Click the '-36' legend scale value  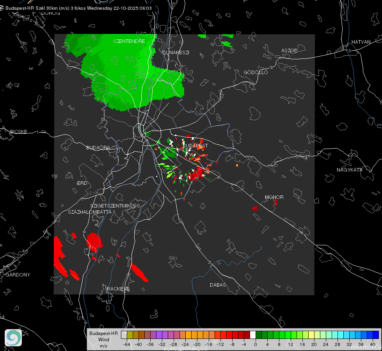coord(150,344)
